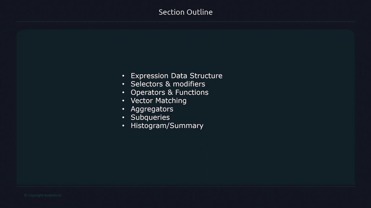Viewport: 371px width, 208px height.
Task: Pick the Aggregators outline entry
Action: (x=152, y=109)
